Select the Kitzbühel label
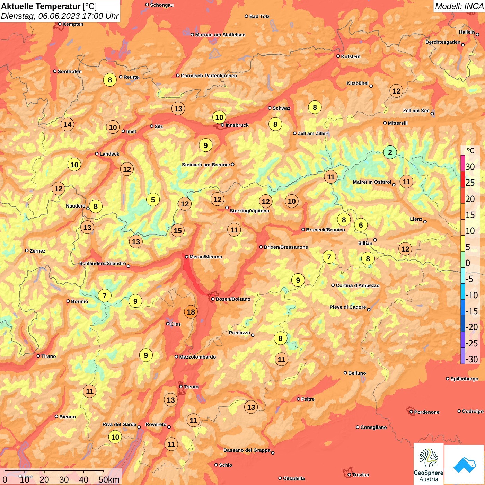This screenshot has height=485, width=485. (358, 83)
